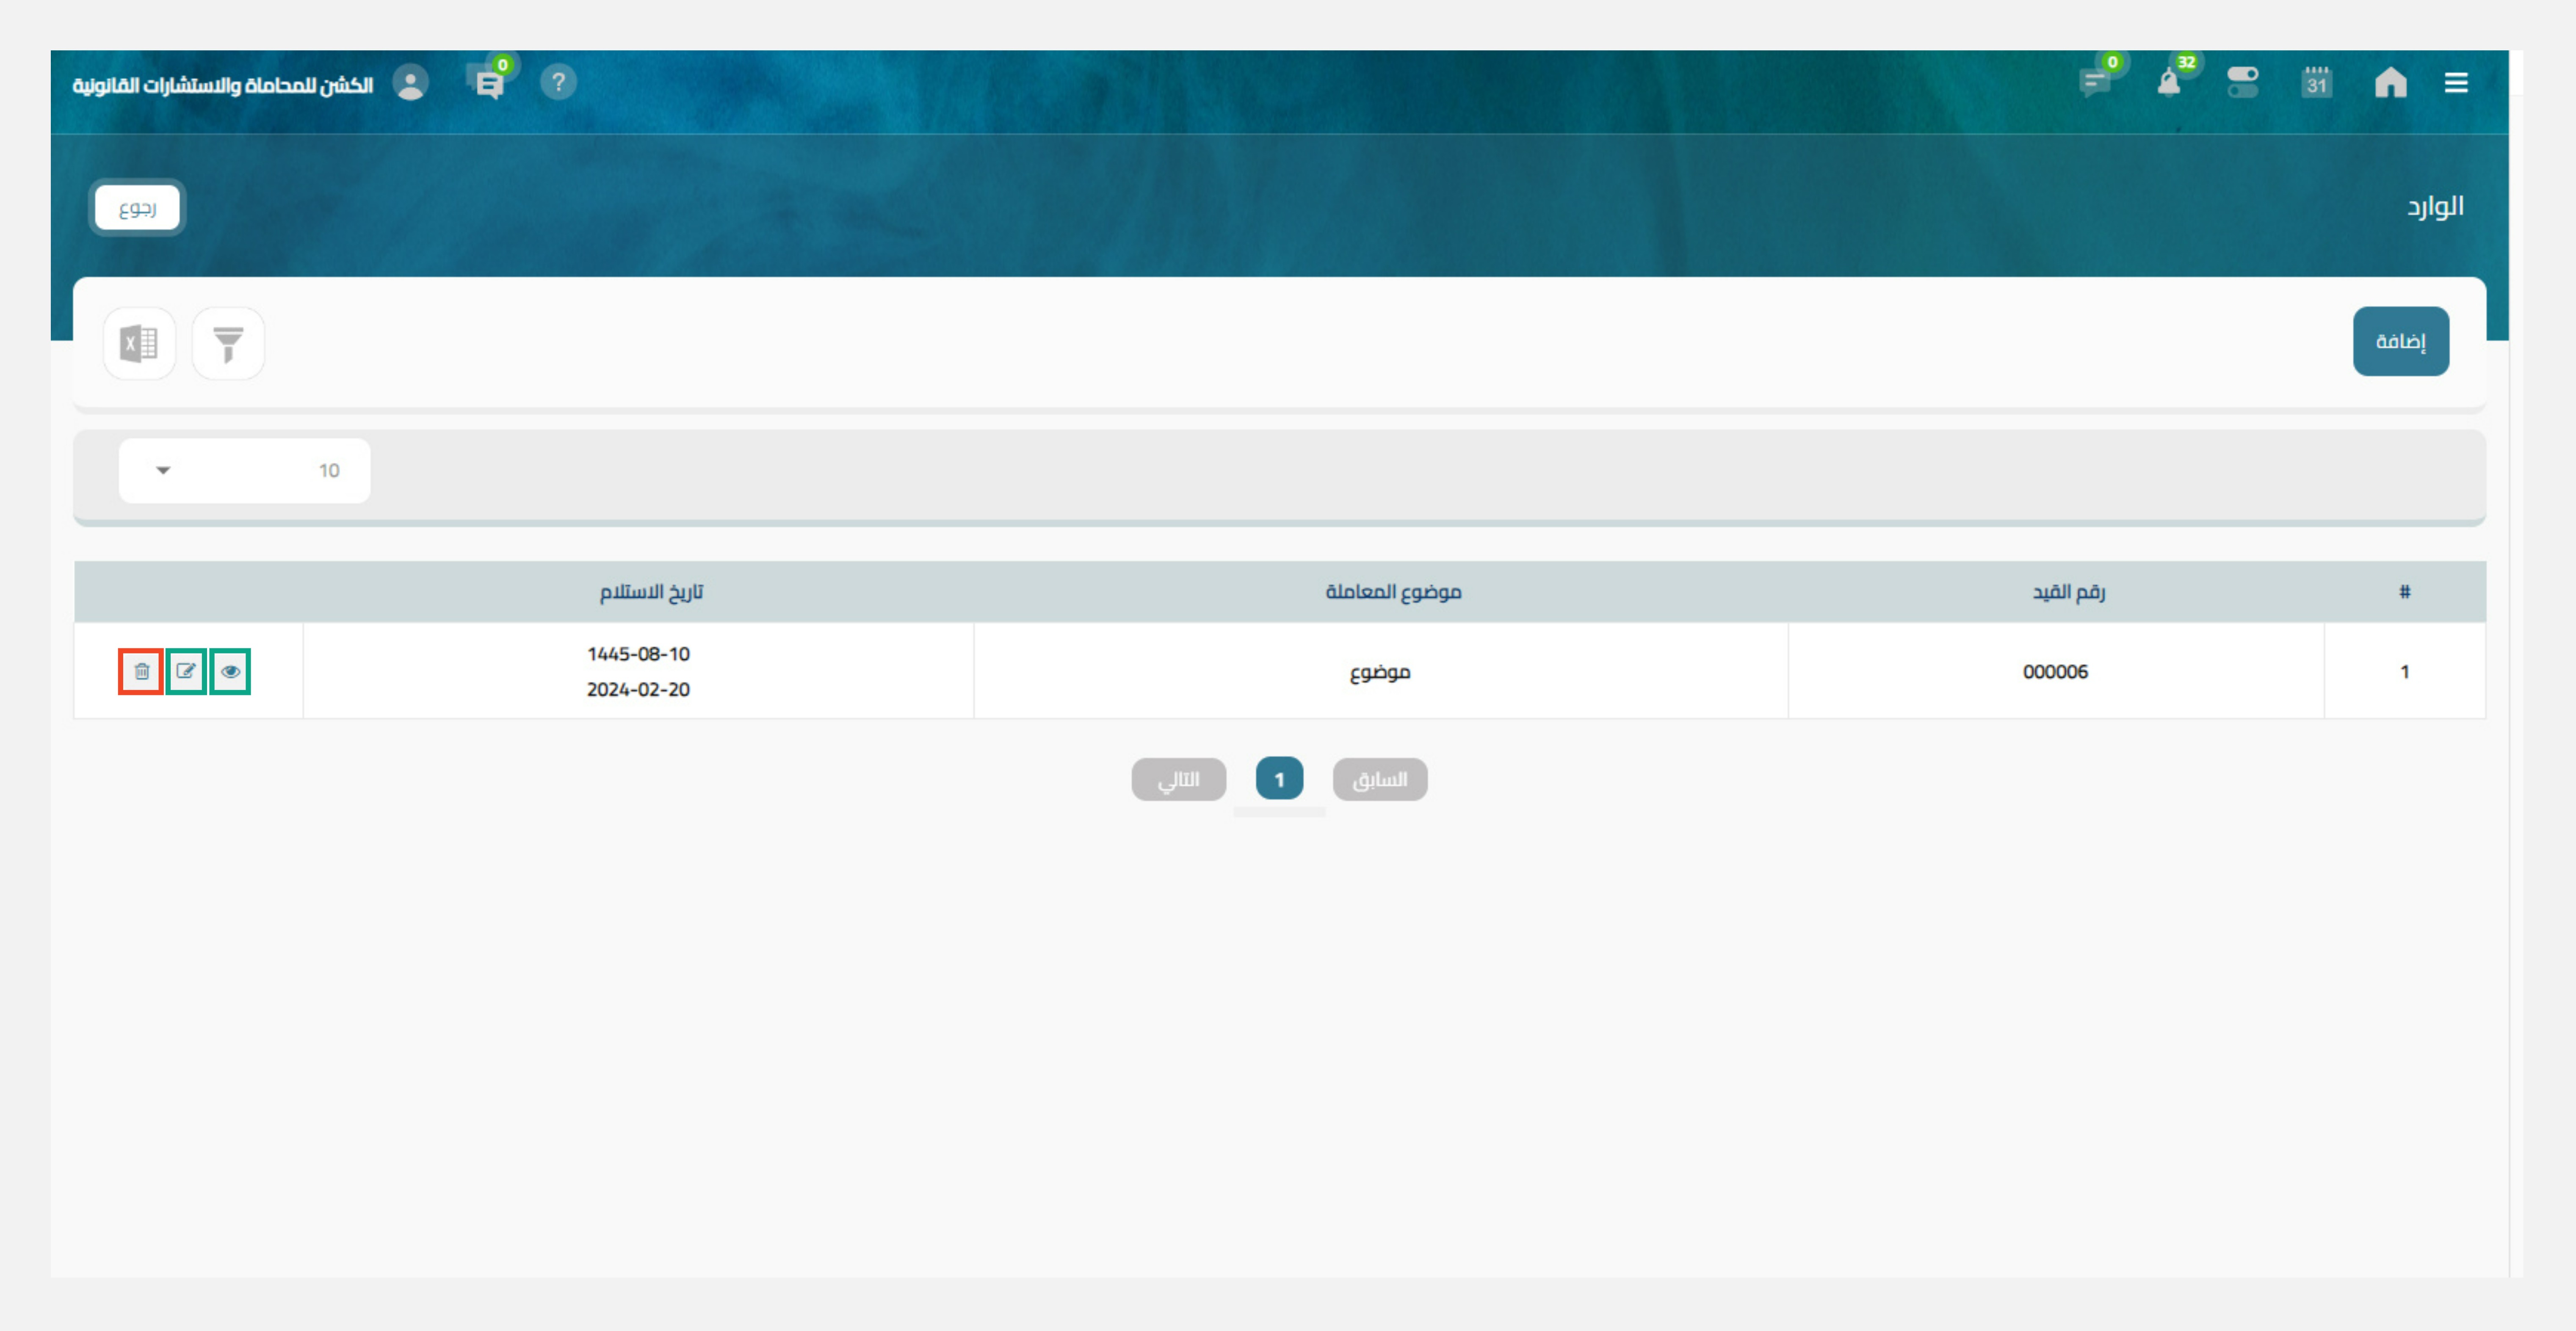The image size is (2576, 1331).
Task: Delete record 000006 with trash icon
Action: coord(141,672)
